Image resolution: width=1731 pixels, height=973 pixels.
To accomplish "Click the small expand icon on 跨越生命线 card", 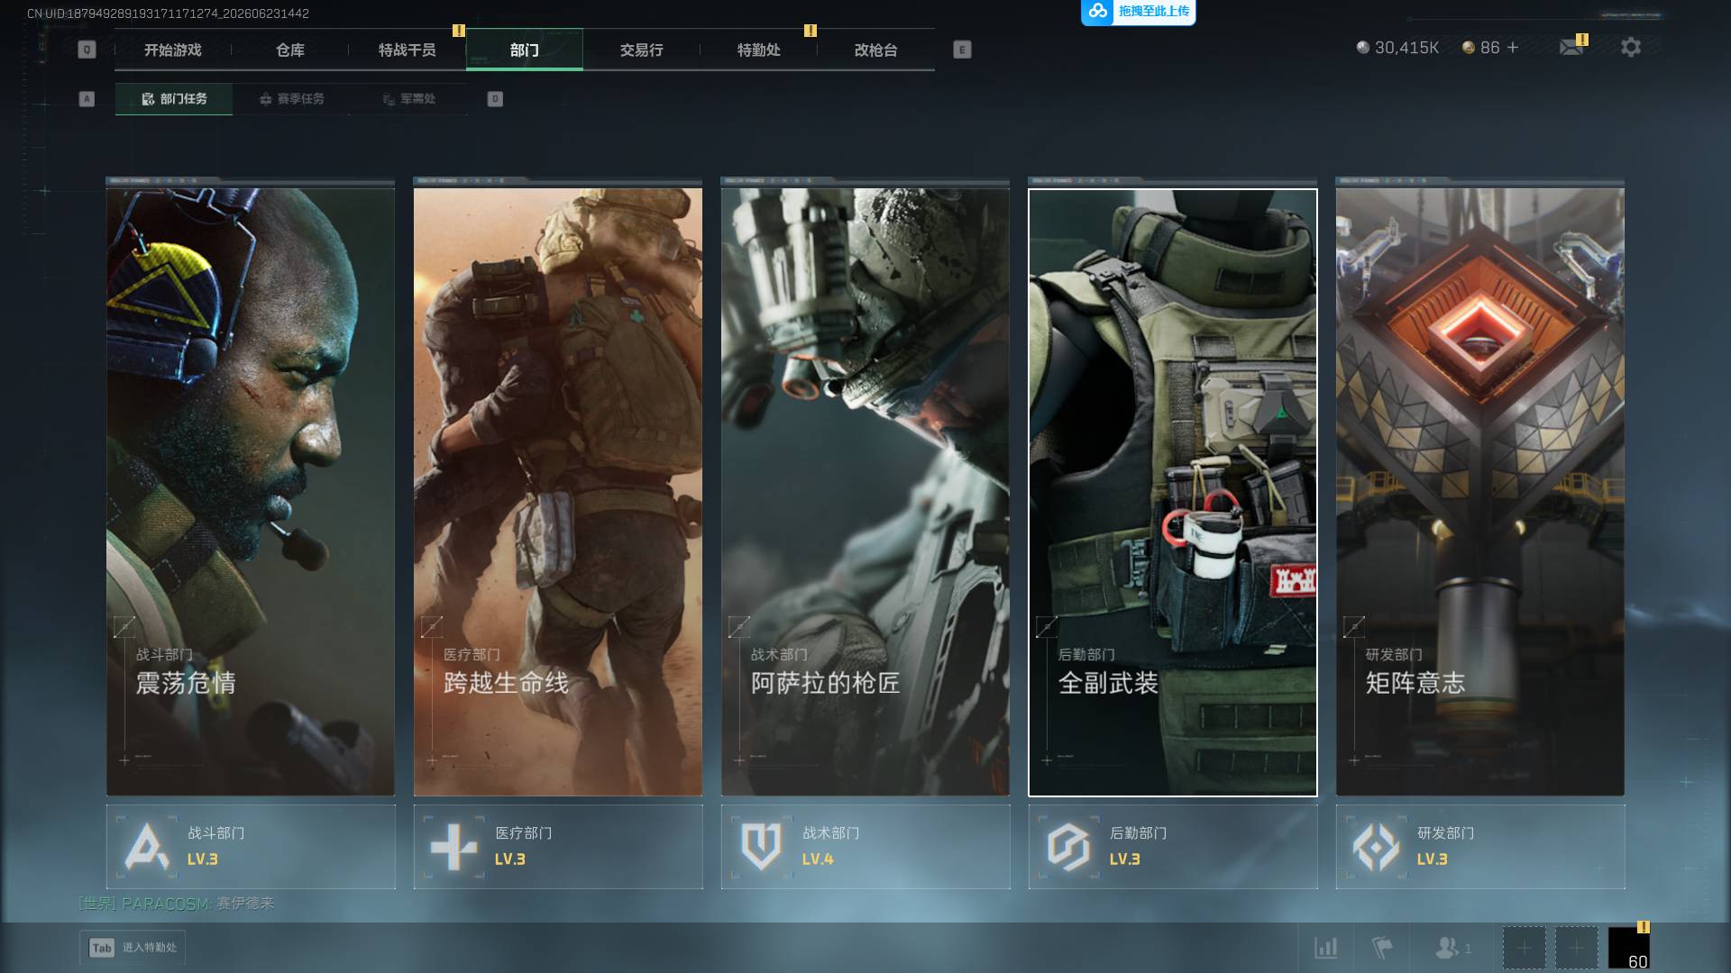I will tap(432, 626).
